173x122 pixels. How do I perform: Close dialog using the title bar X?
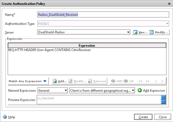[x=169, y=4]
